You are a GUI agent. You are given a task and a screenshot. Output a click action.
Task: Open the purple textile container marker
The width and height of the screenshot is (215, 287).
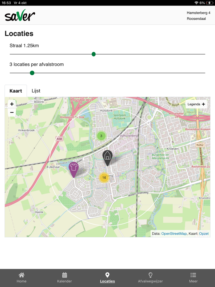coord(74,170)
